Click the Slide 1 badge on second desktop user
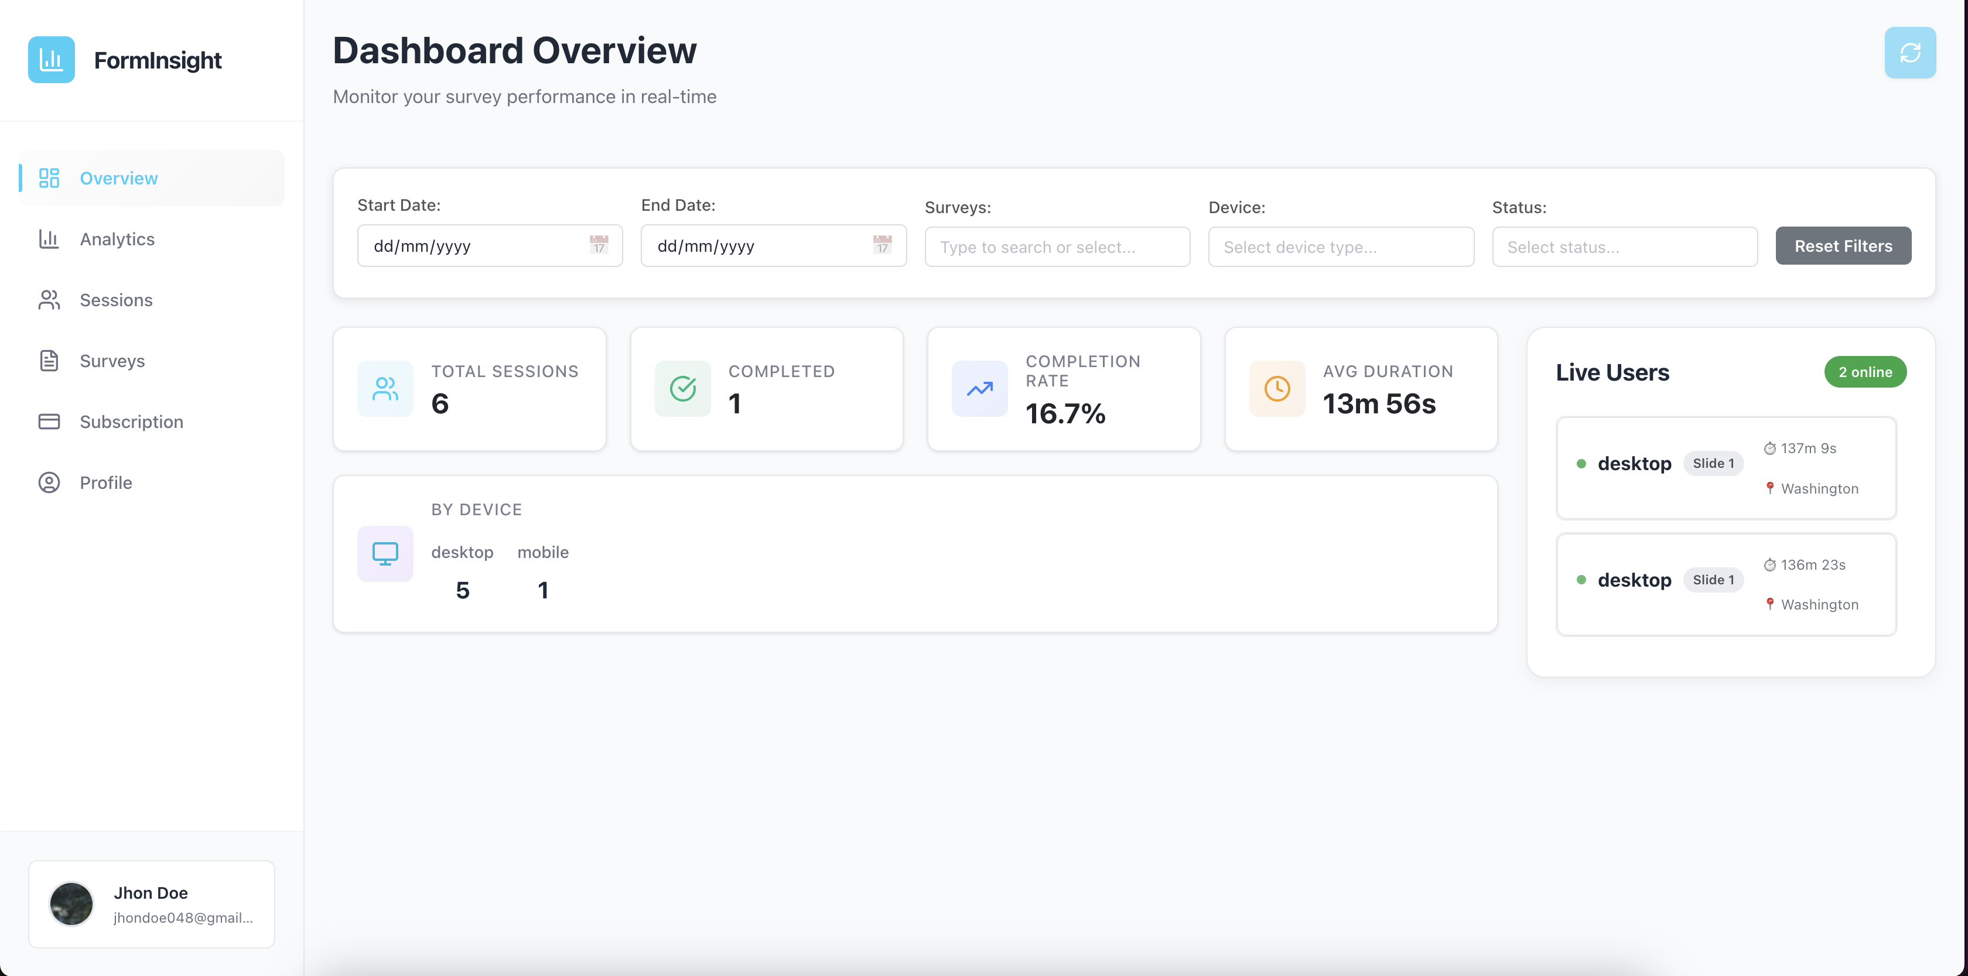The width and height of the screenshot is (1968, 976). (x=1713, y=579)
